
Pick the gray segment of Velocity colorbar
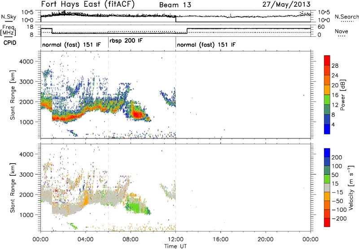tap(327, 187)
